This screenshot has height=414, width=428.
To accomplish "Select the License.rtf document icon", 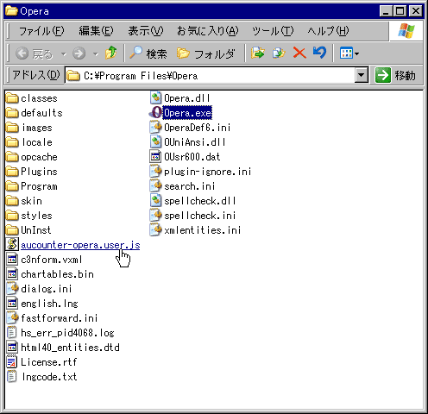I will tap(12, 361).
